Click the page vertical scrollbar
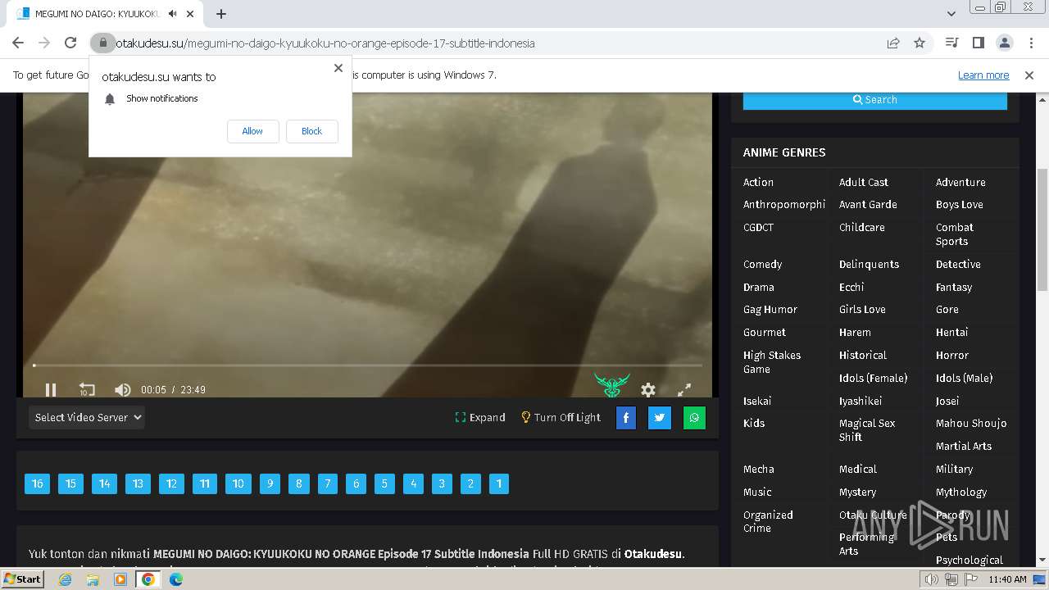 pyautogui.click(x=1042, y=229)
